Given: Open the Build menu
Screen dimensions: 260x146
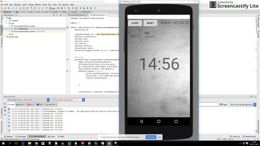Looking at the screenshot, I should [x=45, y=4].
